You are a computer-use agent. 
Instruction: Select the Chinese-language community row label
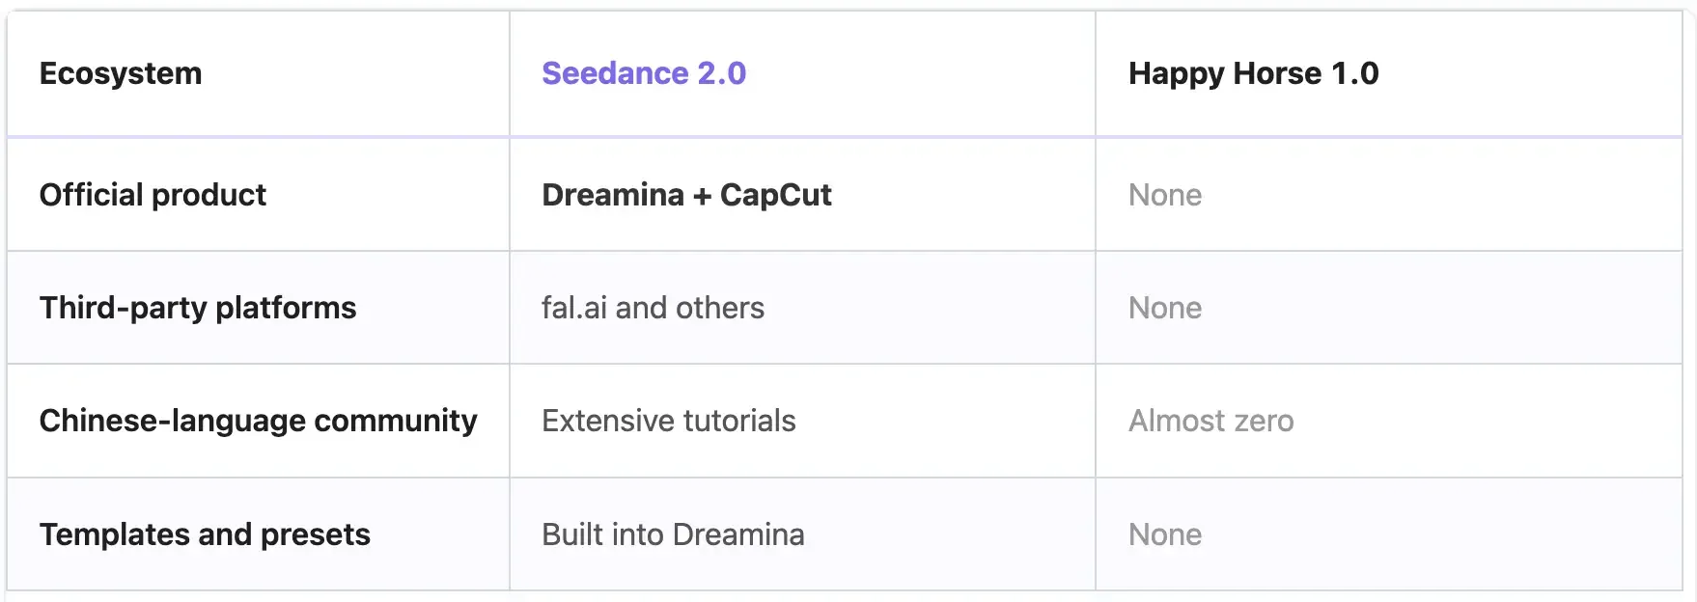[x=258, y=421]
